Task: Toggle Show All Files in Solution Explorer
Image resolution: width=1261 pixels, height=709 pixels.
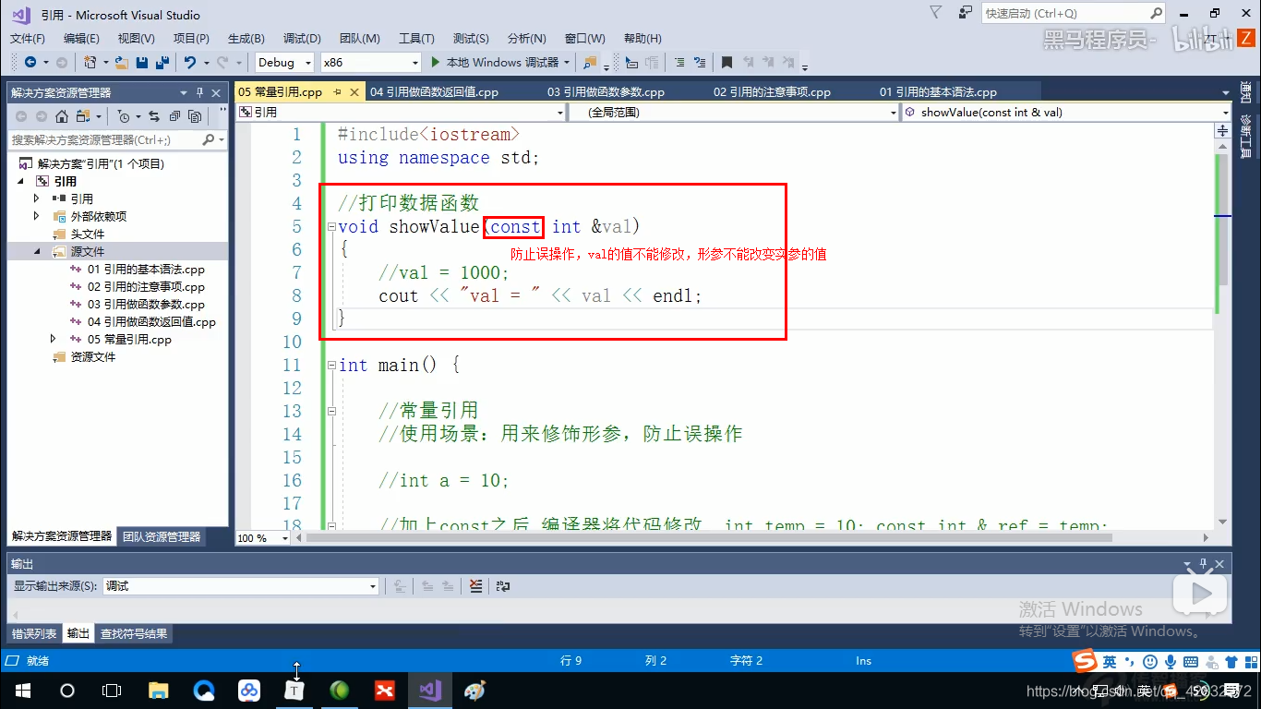Action: coord(194,116)
